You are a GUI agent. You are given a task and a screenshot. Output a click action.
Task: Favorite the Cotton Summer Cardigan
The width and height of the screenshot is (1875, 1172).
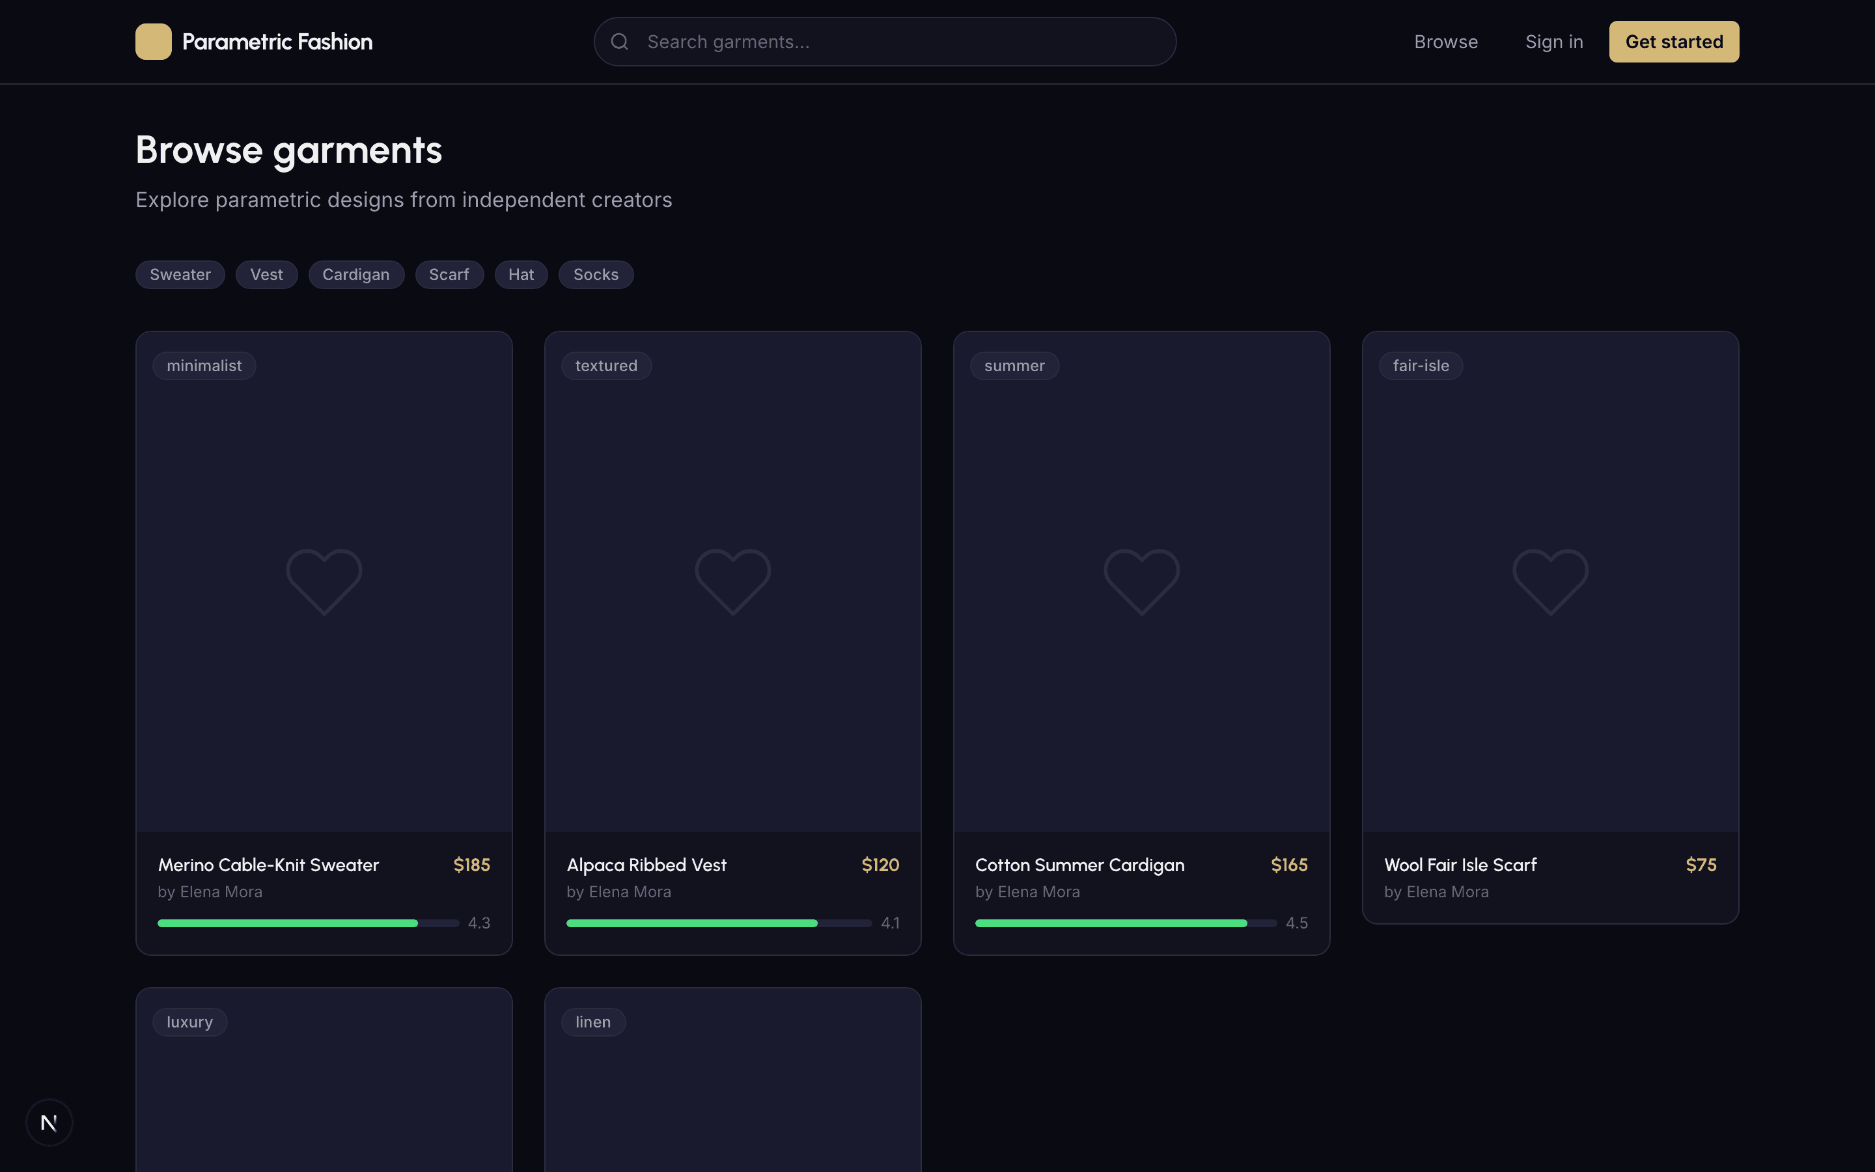[x=1140, y=581]
